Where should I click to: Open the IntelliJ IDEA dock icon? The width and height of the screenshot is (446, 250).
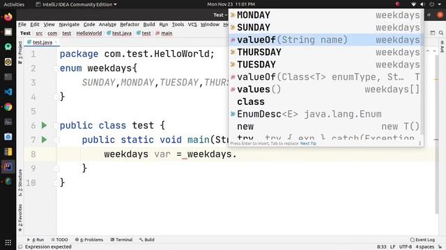click(x=8, y=167)
